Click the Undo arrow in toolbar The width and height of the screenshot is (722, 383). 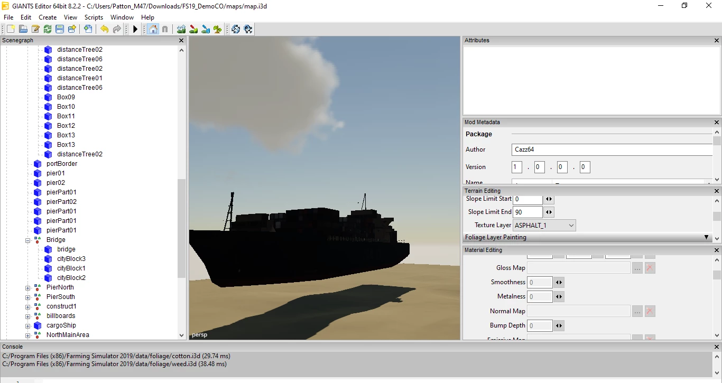point(104,29)
